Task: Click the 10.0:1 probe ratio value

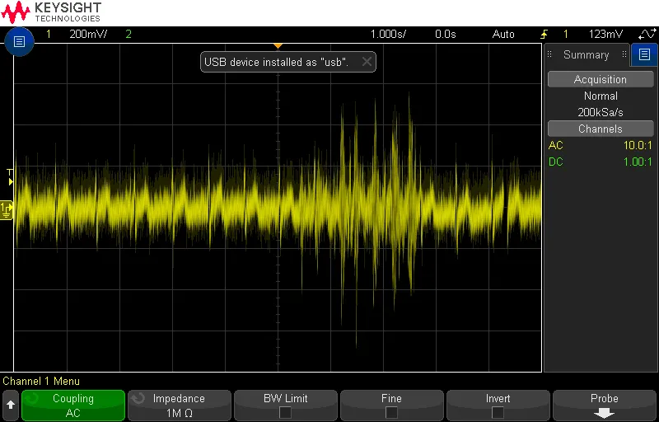Action: tap(638, 145)
